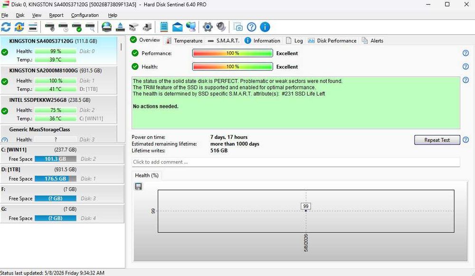Click the floppy save icon above health graph
The image size is (475, 276).
138,186
